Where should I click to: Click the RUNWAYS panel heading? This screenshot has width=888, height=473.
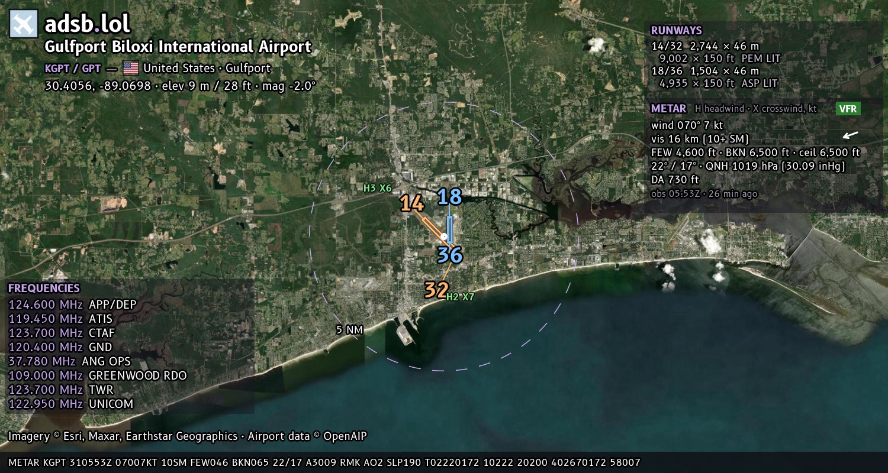(x=676, y=31)
